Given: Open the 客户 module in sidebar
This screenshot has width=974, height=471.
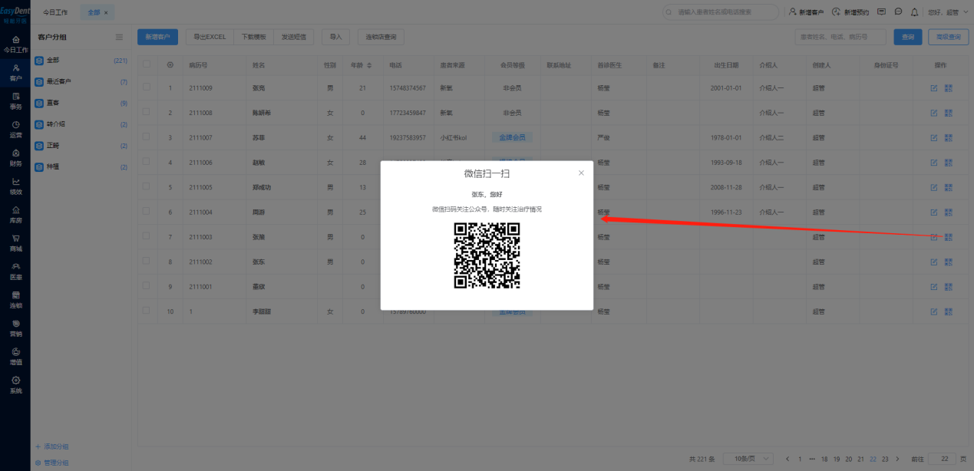Looking at the screenshot, I should coord(15,73).
